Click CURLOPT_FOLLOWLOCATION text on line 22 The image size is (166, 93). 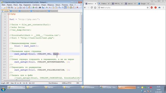click(51, 70)
